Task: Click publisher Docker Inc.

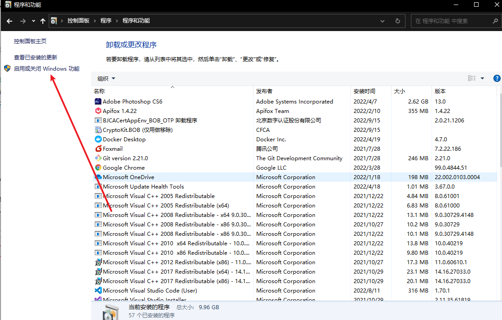Action: click(x=271, y=139)
